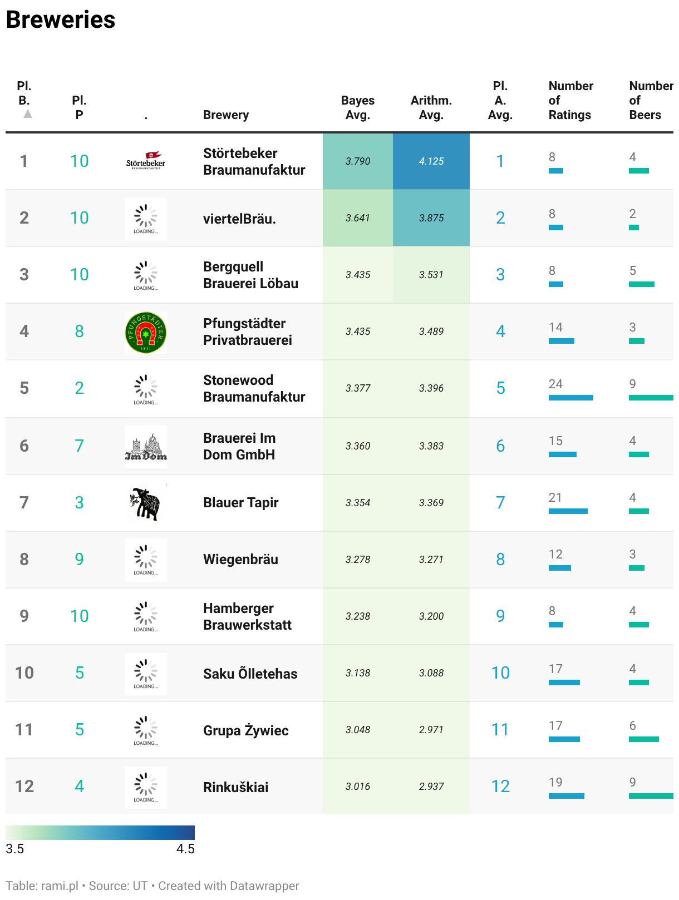The height and width of the screenshot is (900, 679).
Task: Click the Grupa Żywiec brewery name
Action: point(246,730)
